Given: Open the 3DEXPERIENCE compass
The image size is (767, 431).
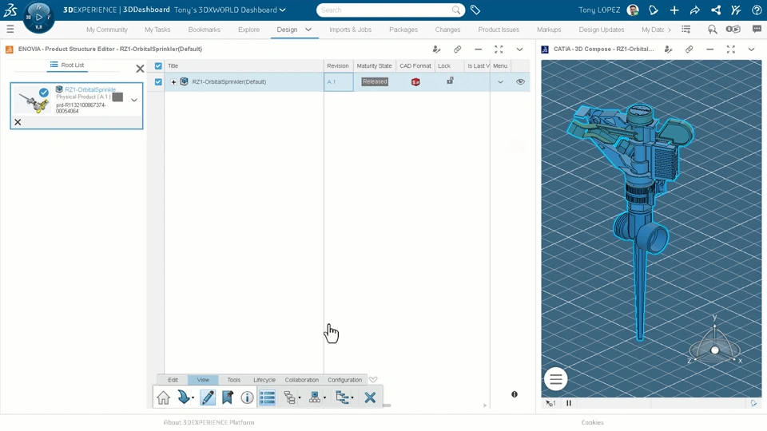Looking at the screenshot, I should pyautogui.click(x=38, y=18).
